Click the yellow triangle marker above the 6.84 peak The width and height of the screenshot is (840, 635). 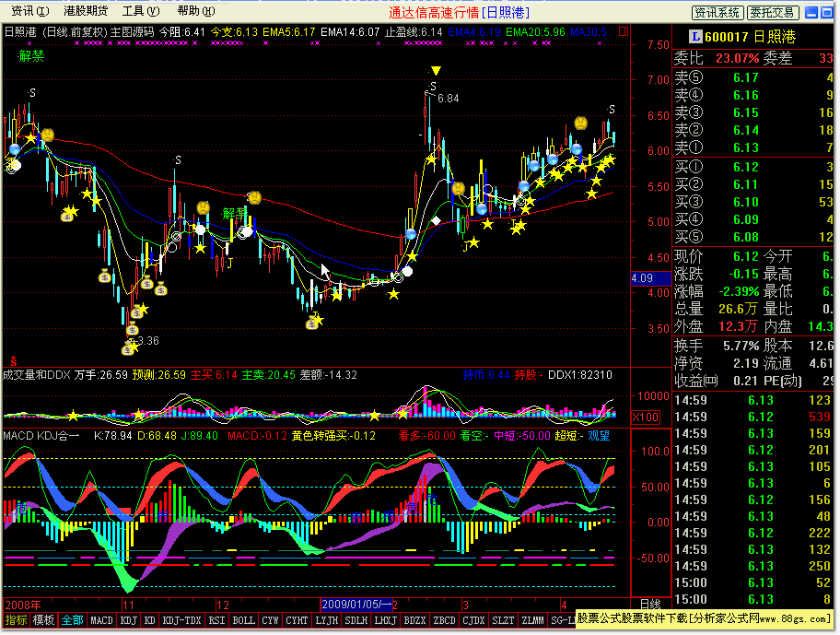click(x=436, y=71)
